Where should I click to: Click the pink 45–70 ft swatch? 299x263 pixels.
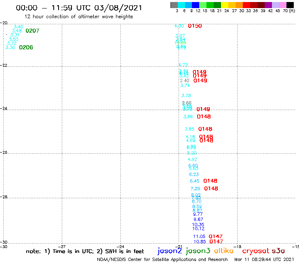tap(283, 5)
